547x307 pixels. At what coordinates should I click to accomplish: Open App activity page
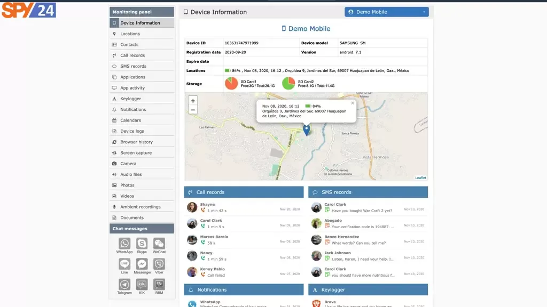pos(142,88)
